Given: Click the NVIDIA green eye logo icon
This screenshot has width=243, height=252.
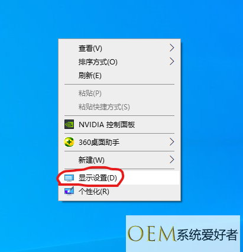Looking at the screenshot, I should point(69,124).
